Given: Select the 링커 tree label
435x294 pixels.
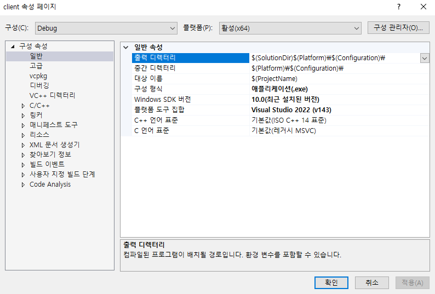Looking at the screenshot, I should tap(36, 116).
